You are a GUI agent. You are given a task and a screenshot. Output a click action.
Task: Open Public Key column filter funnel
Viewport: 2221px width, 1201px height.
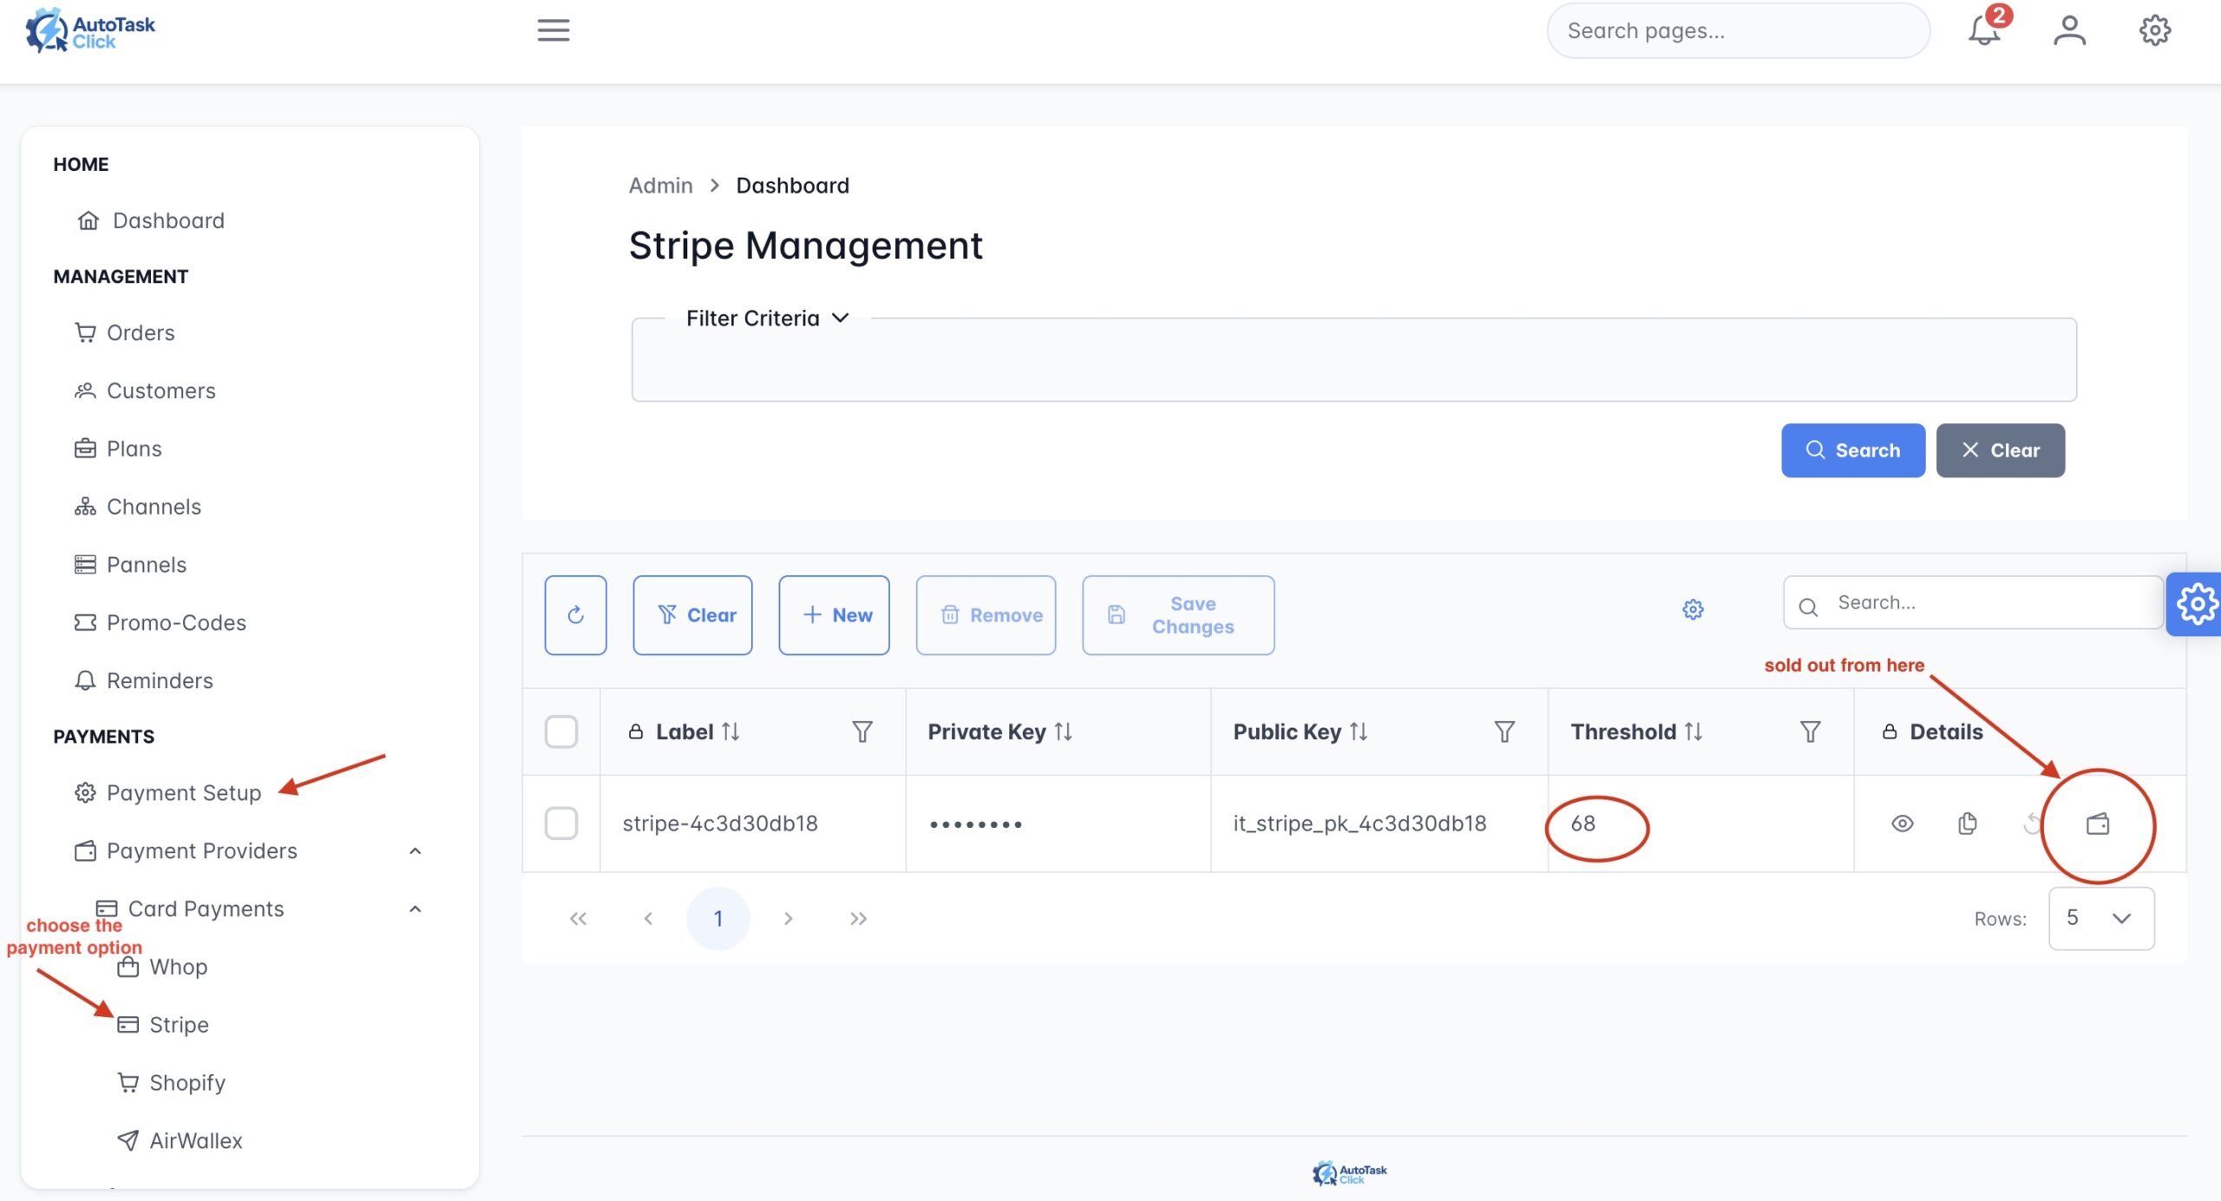[1504, 732]
